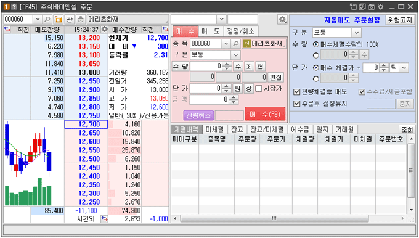Viewport: 419px width, 238px height.
Task: Expand order 종목 code dropdown arrow
Action: click(x=226, y=44)
